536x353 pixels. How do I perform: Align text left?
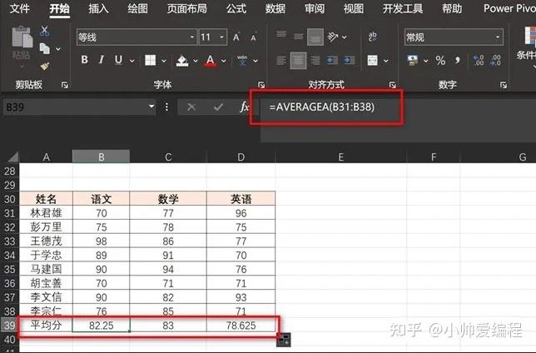[x=281, y=61]
